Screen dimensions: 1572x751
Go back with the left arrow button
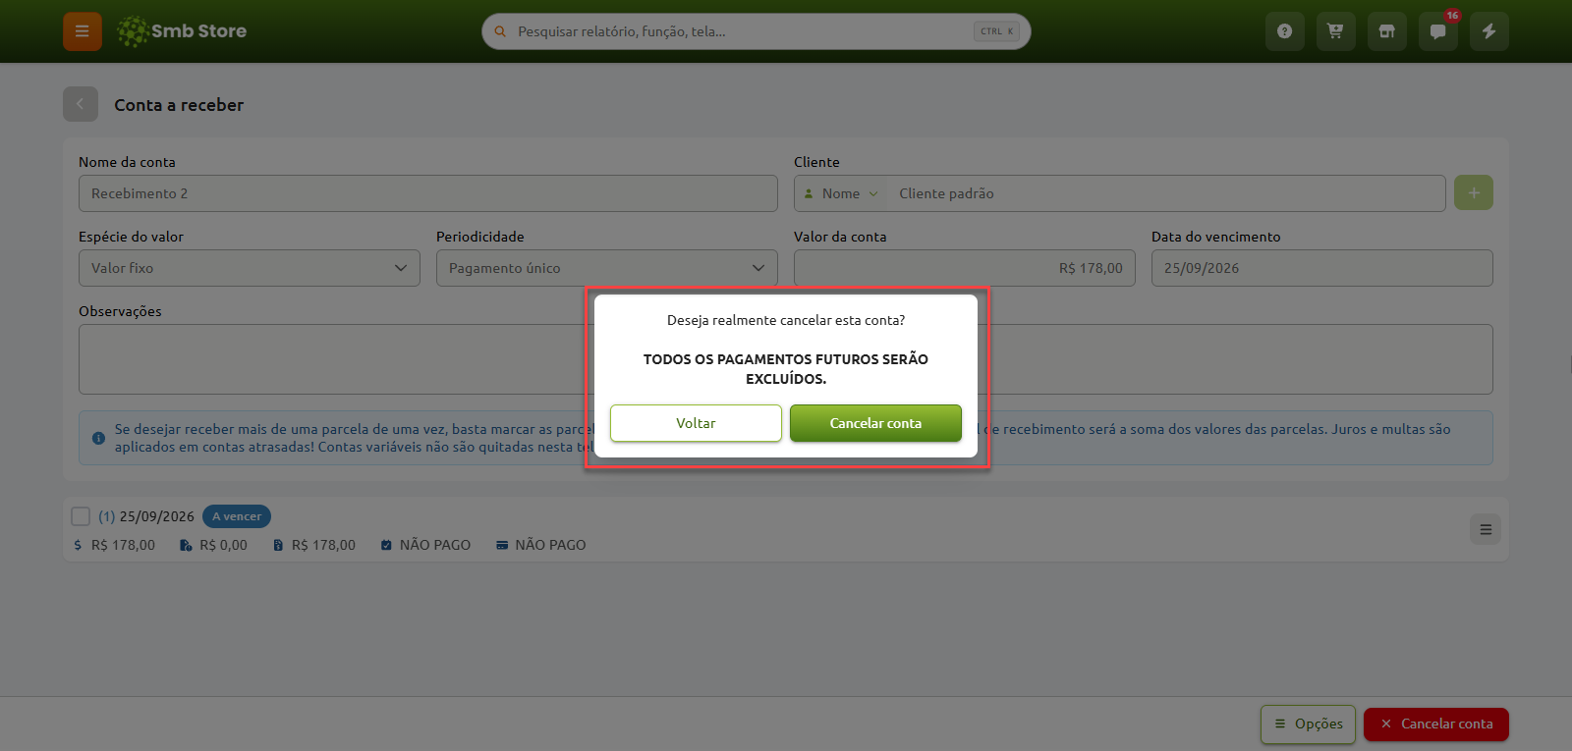[81, 104]
